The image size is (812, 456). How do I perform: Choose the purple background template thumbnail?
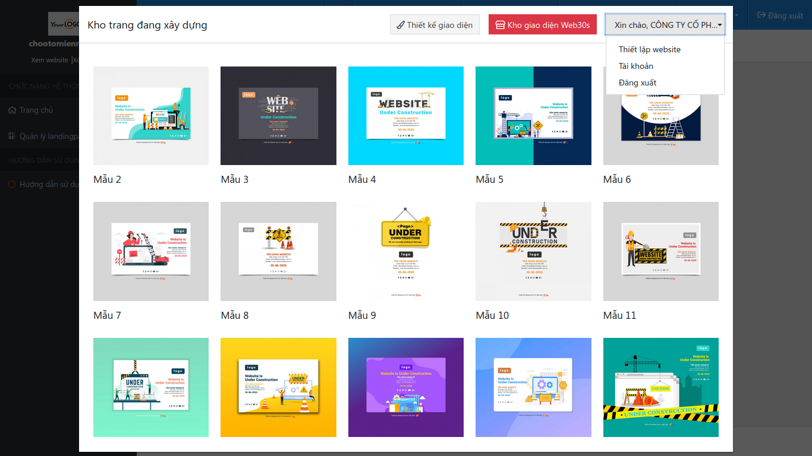click(406, 387)
